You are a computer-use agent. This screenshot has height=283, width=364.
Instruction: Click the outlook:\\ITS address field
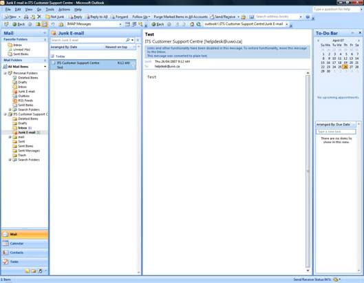(244, 24)
